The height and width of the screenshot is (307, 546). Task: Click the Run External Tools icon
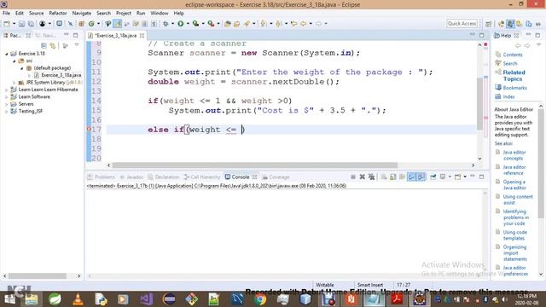coord(211,24)
